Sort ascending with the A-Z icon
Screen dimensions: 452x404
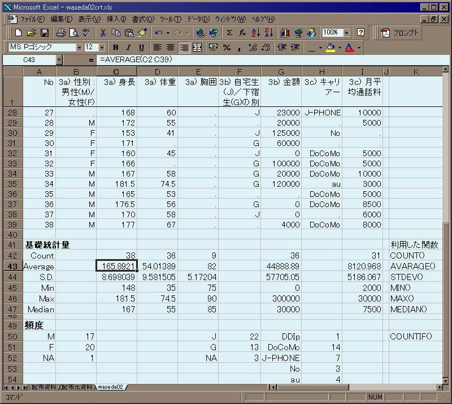click(255, 33)
